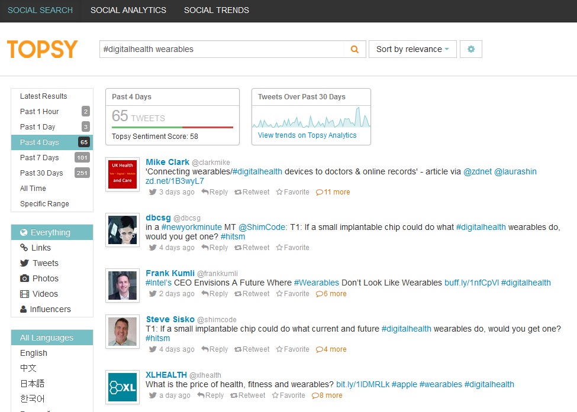
Task: Switch to Social Trends tab
Action: (217, 10)
